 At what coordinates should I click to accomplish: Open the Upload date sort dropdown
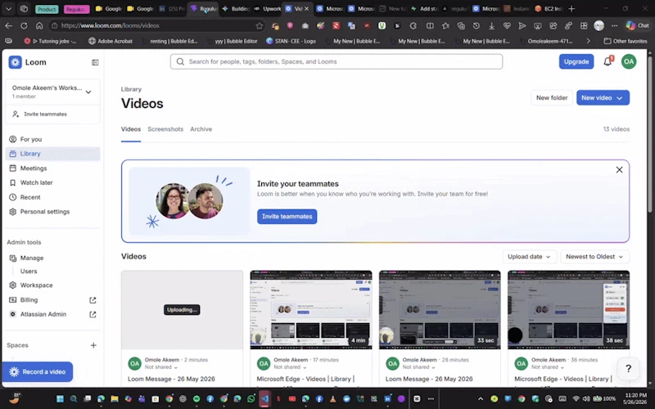[529, 257]
